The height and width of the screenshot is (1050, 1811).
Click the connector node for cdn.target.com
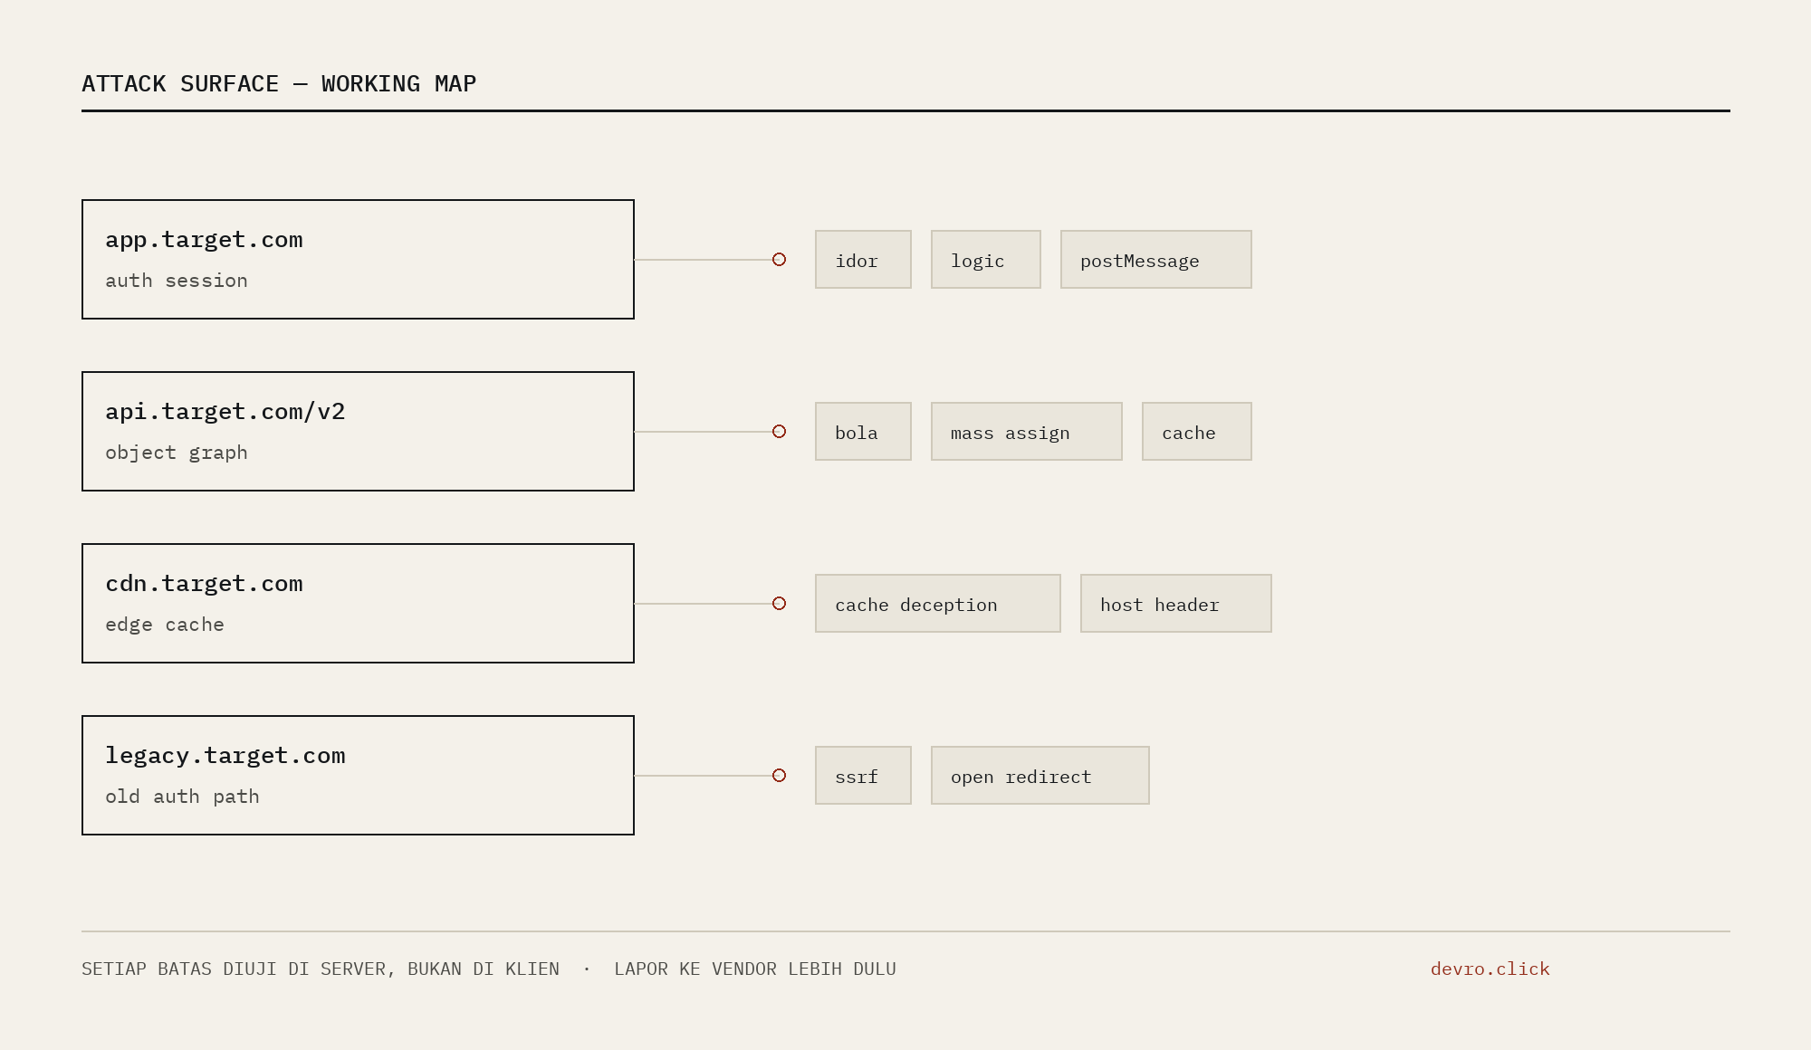pyautogui.click(x=779, y=604)
